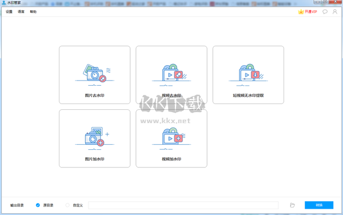Screen dimensions: 343x215
Task: Open the 短视频无水印提取 short video extraction card
Action: [x=248, y=75]
